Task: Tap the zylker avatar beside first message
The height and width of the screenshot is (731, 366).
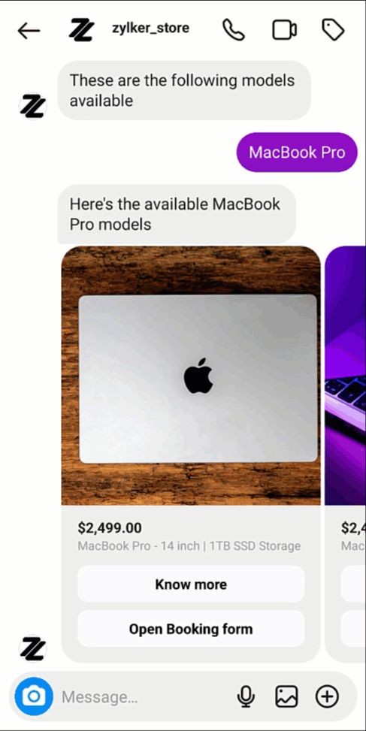Action: (32, 106)
